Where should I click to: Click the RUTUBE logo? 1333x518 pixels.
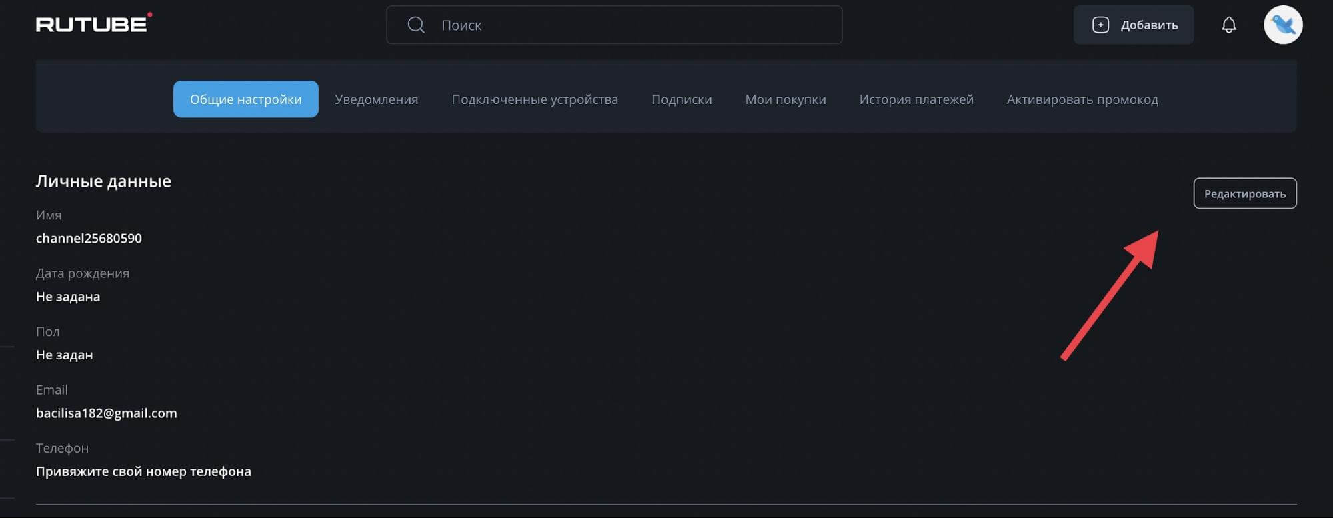[93, 25]
